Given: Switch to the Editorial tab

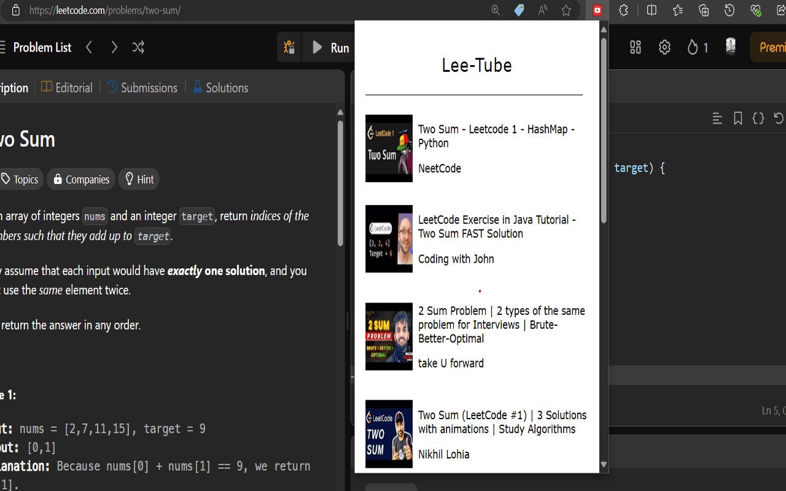Looking at the screenshot, I should [x=67, y=88].
